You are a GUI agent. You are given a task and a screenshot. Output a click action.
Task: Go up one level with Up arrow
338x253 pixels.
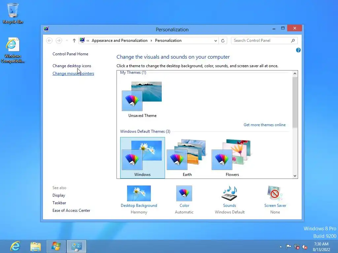click(74, 41)
